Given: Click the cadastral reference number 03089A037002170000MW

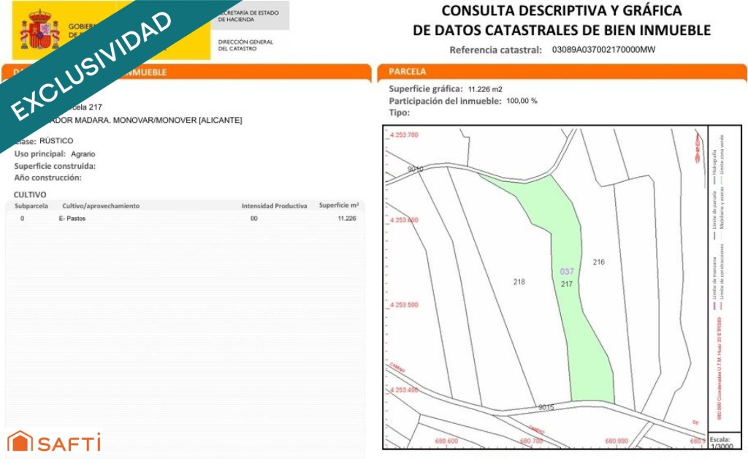Looking at the screenshot, I should pos(604,50).
